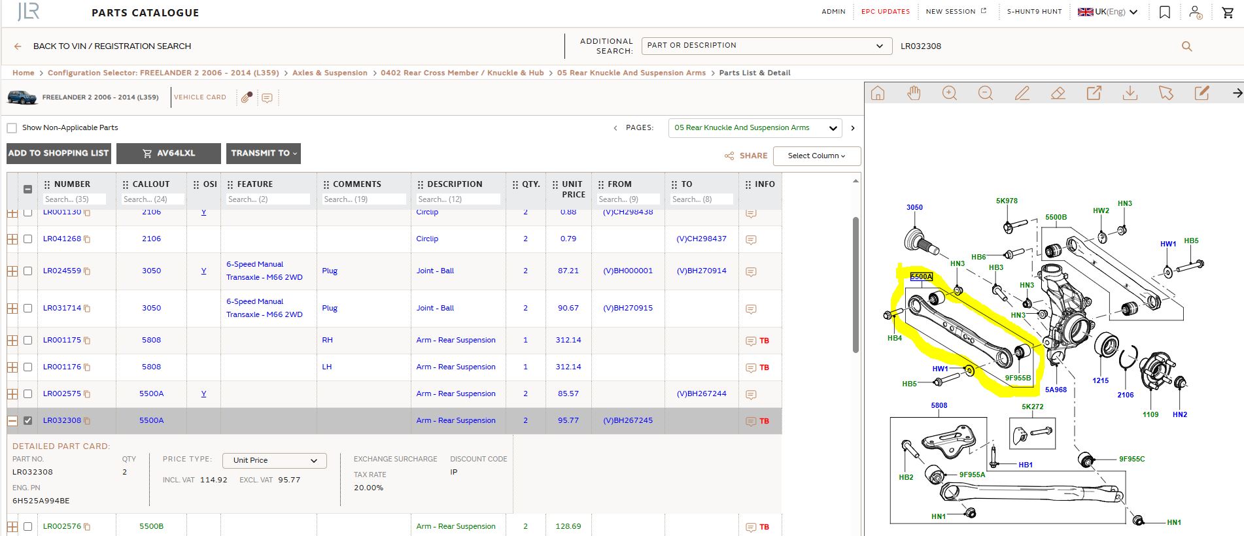
Task: Click the Number column search field
Action: pyautogui.click(x=75, y=199)
